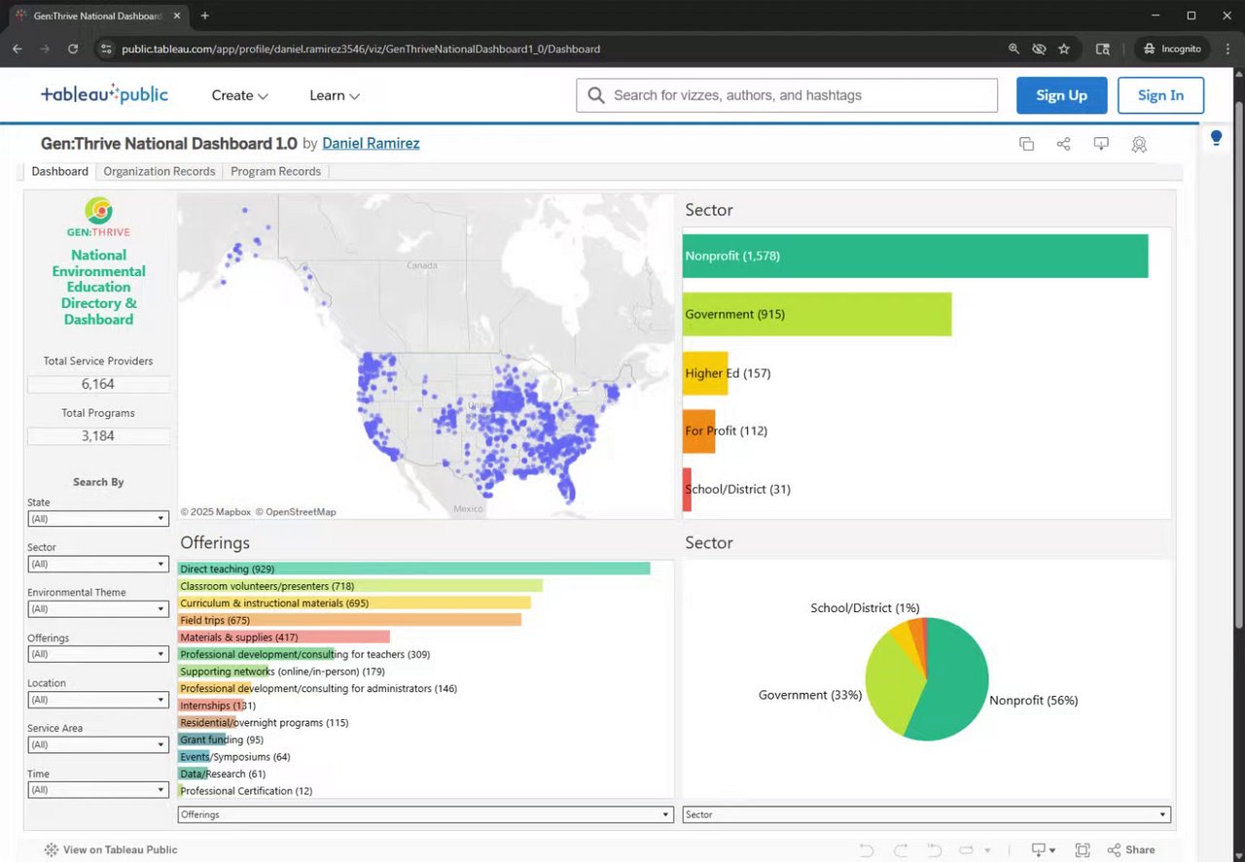Expand the Create menu

240,95
